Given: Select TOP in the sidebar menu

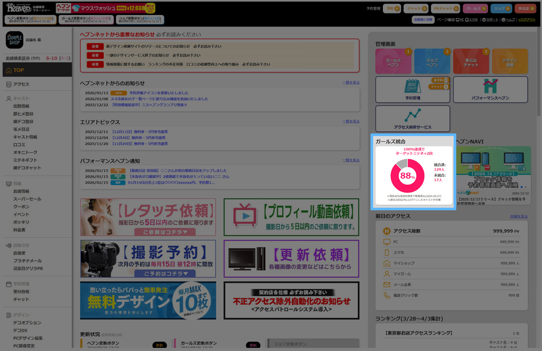Looking at the screenshot, I should pos(36,70).
